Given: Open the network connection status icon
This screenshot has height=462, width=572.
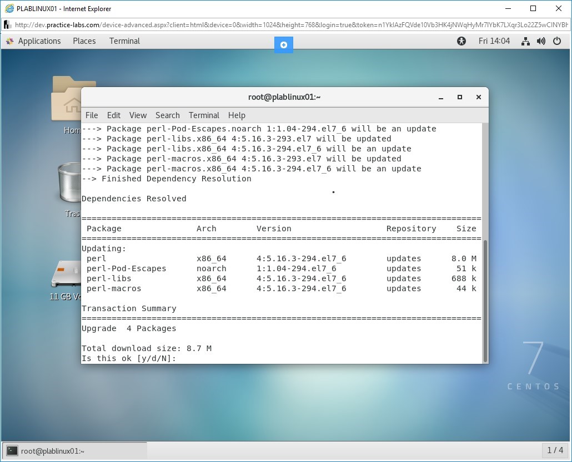Looking at the screenshot, I should pos(525,41).
